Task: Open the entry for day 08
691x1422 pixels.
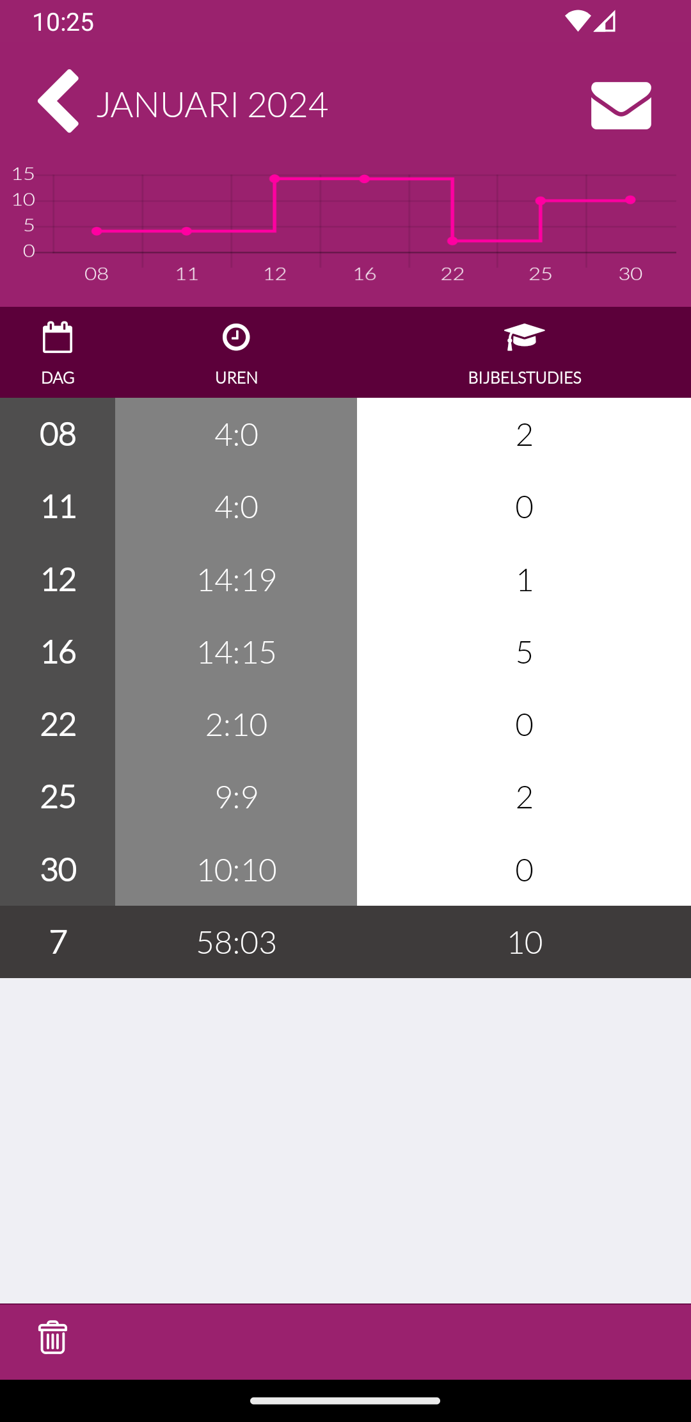Action: point(58,434)
